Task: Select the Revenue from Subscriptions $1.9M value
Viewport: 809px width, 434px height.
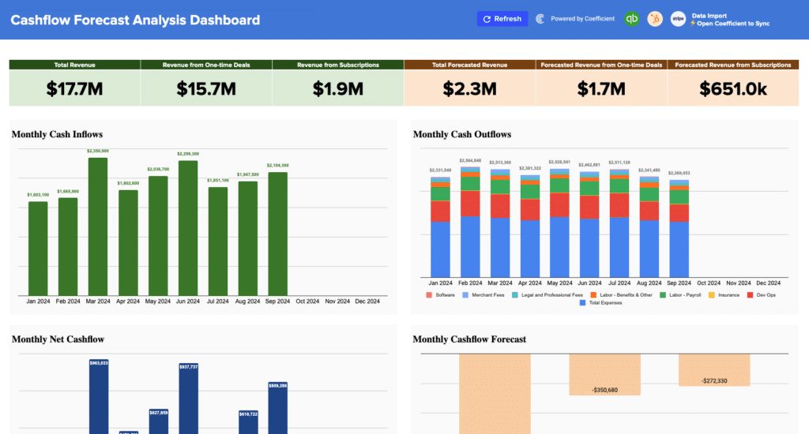Action: 338,88
